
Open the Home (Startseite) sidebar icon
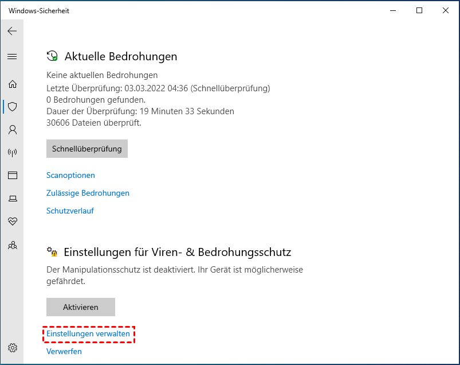(13, 84)
